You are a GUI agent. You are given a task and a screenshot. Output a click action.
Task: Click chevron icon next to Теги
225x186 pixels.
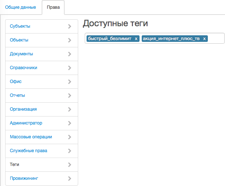tap(70, 165)
